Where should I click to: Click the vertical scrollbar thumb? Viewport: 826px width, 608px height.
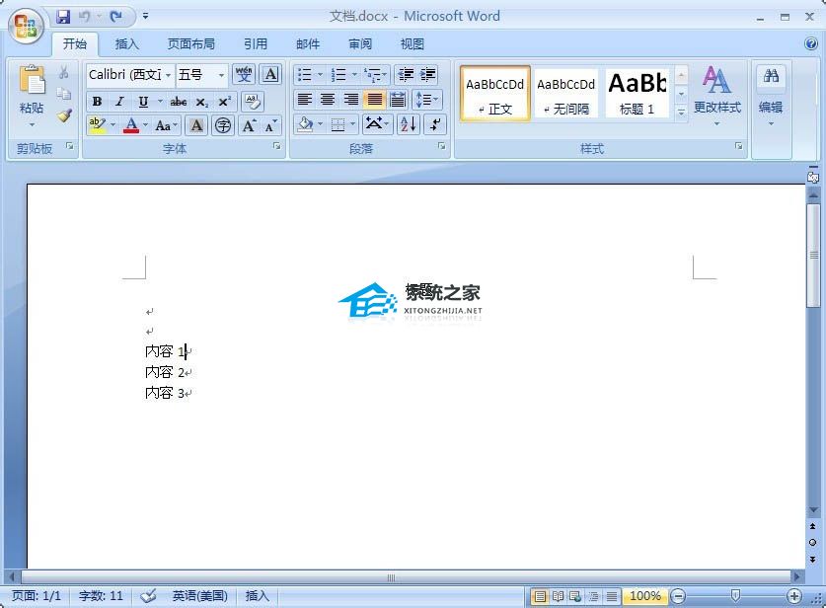coord(813,256)
